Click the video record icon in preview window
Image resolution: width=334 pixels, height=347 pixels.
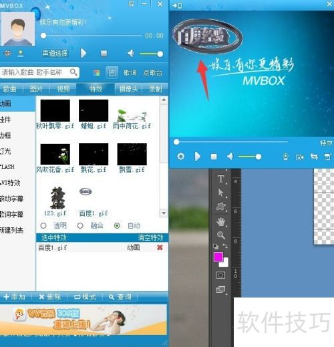[x=299, y=157]
